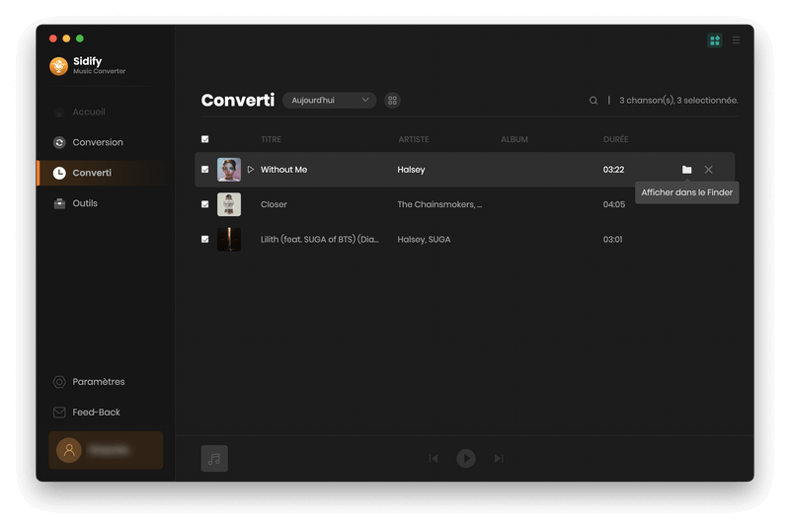Click the music note icon in player bar
Viewport: 790px width, 529px height.
pyautogui.click(x=214, y=458)
